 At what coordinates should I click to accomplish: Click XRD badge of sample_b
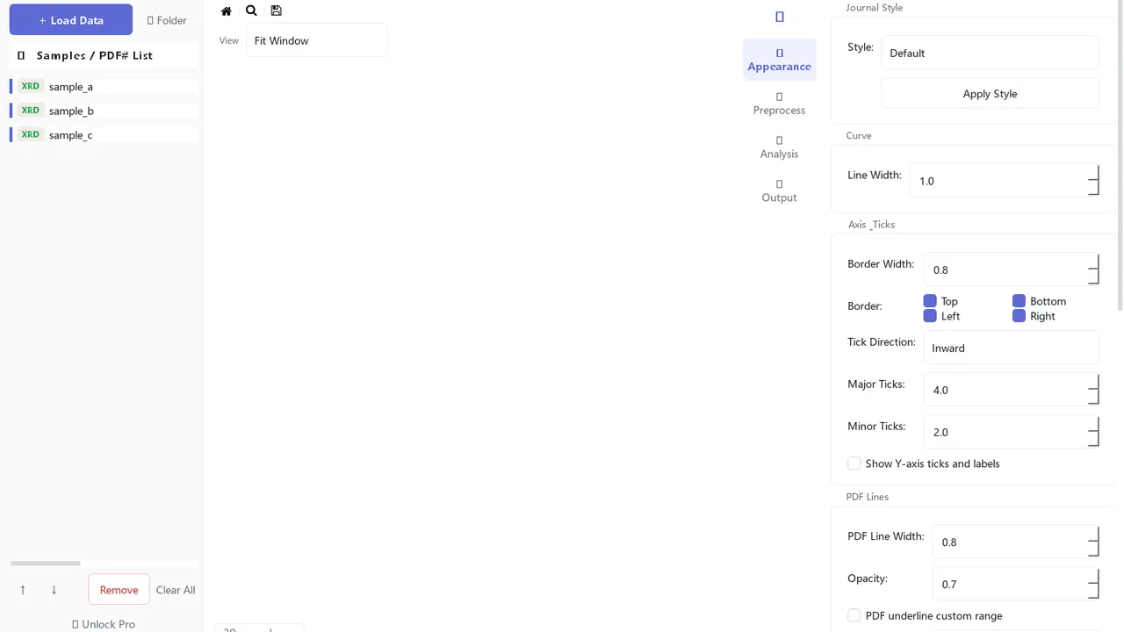(x=31, y=111)
